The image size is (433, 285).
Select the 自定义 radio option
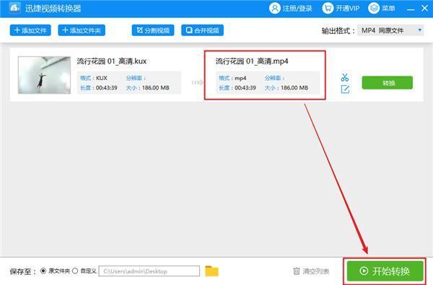[x=75, y=271]
